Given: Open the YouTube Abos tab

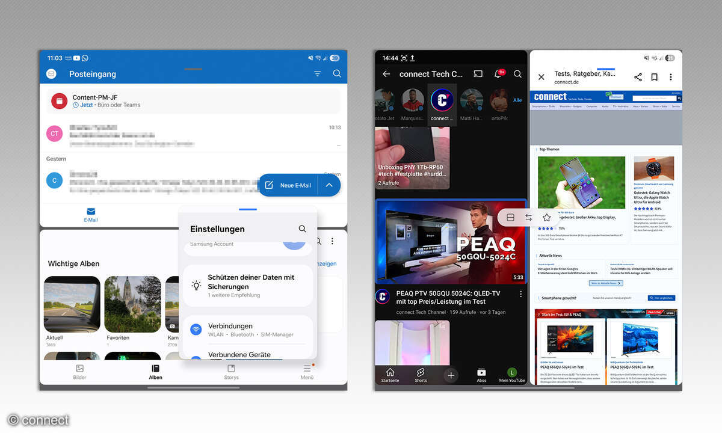Looking at the screenshot, I should [481, 375].
